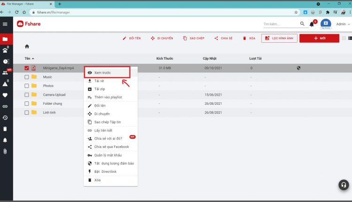Click the CHIA SẺ toolbar button
This screenshot has height=202, width=352.
[x=223, y=38]
